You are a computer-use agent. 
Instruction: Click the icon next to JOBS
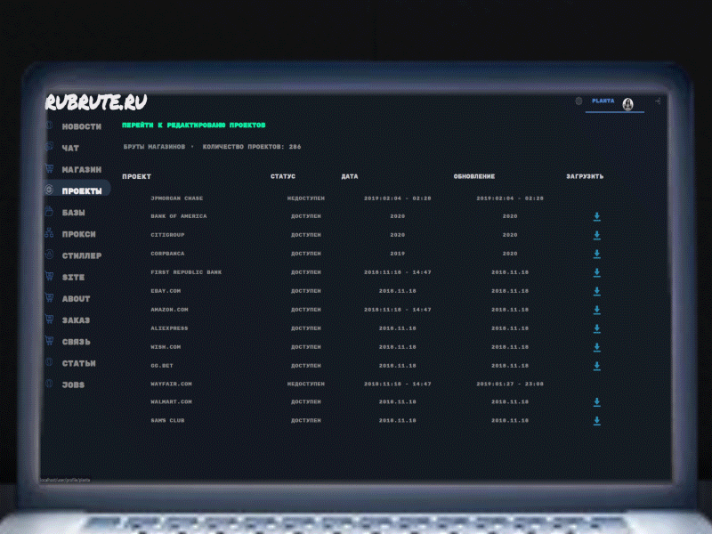point(50,384)
